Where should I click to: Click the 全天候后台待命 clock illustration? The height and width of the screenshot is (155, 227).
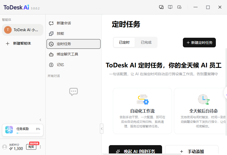[204, 99]
